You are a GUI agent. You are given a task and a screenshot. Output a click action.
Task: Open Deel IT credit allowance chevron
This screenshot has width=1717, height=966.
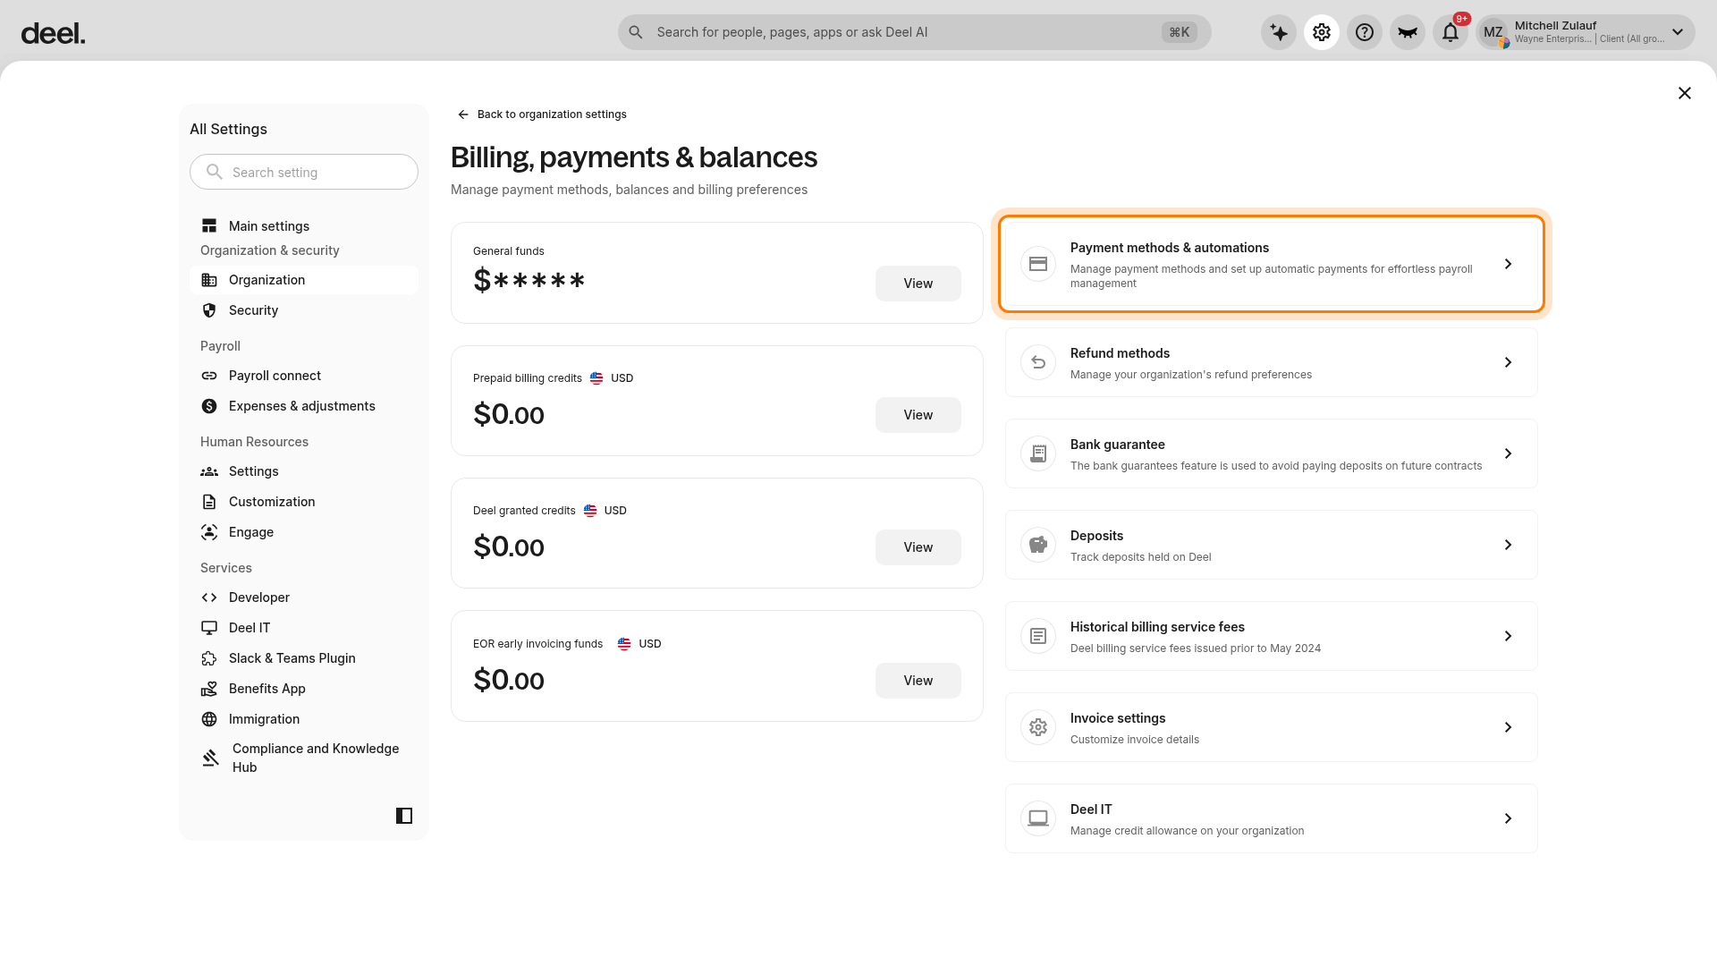pos(1508,818)
